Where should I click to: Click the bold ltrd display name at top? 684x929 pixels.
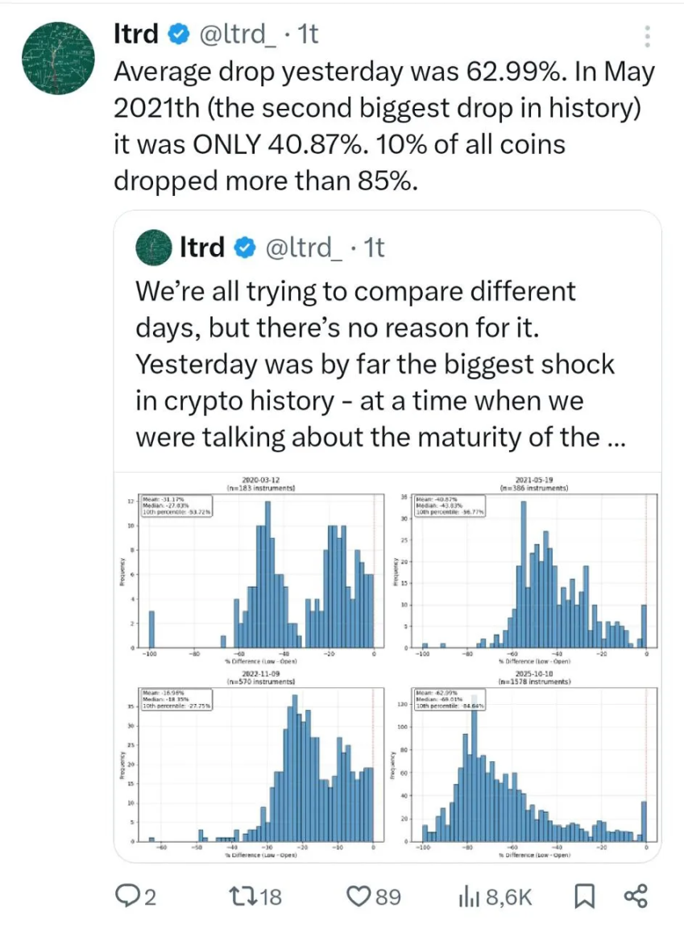[x=137, y=34]
